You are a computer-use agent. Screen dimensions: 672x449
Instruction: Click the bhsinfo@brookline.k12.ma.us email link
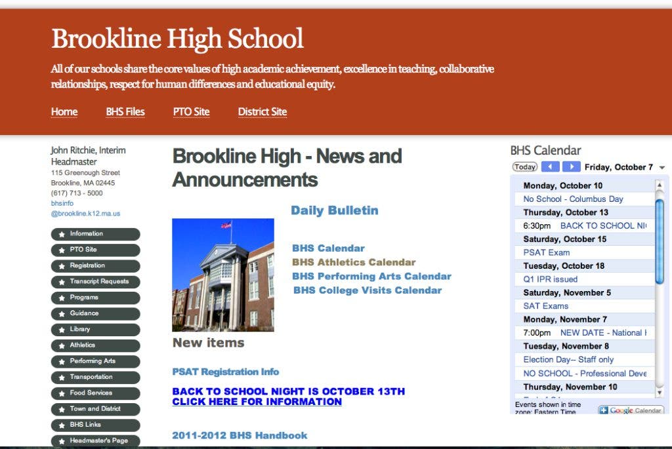click(85, 208)
